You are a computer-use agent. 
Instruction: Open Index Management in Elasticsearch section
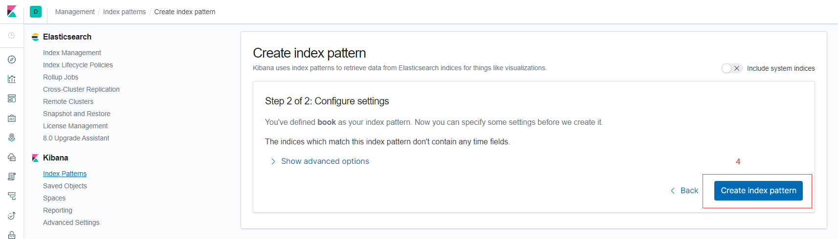click(x=72, y=53)
